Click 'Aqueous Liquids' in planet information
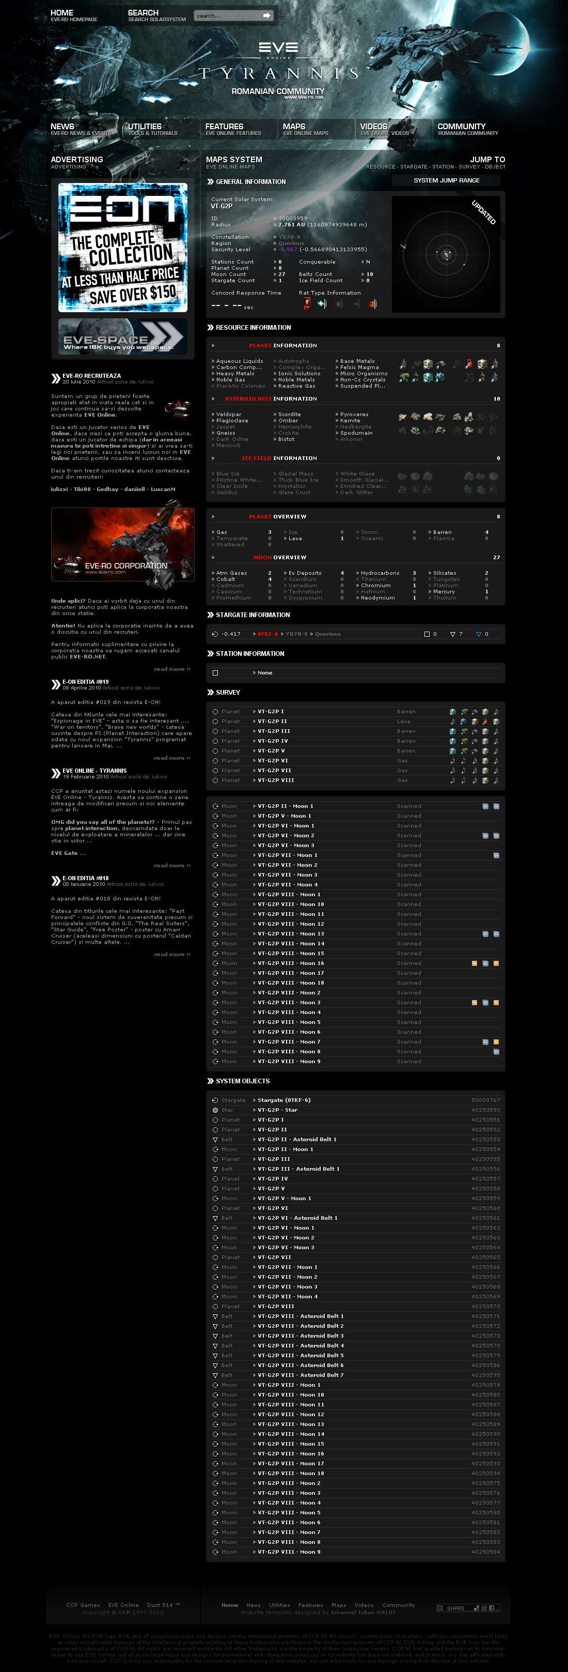This screenshot has width=568, height=1672. tap(239, 361)
